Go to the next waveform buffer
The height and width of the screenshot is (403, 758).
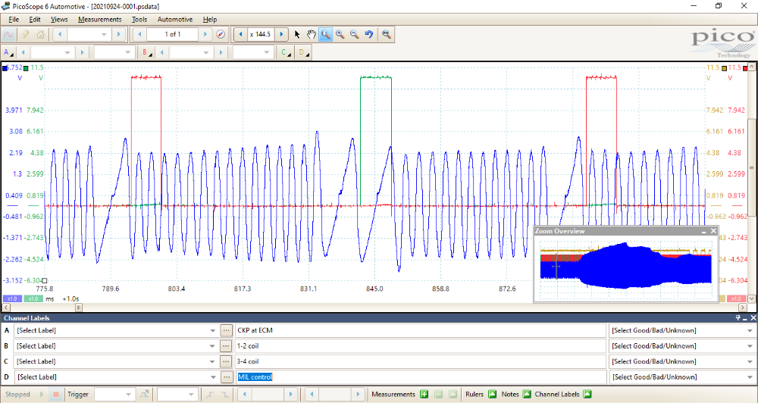[x=205, y=34]
